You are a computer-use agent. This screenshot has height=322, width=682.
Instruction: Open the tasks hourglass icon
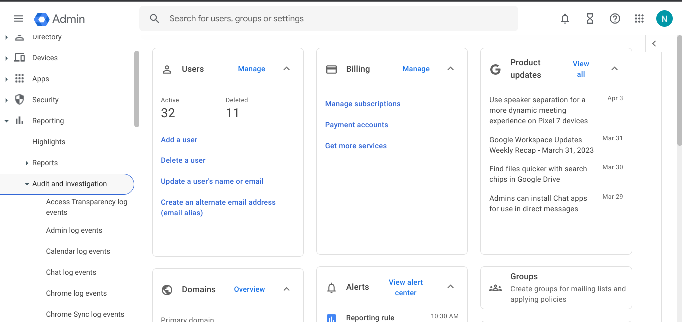pos(590,19)
